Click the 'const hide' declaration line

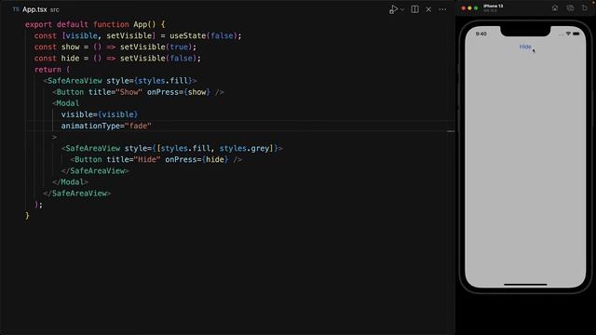117,58
